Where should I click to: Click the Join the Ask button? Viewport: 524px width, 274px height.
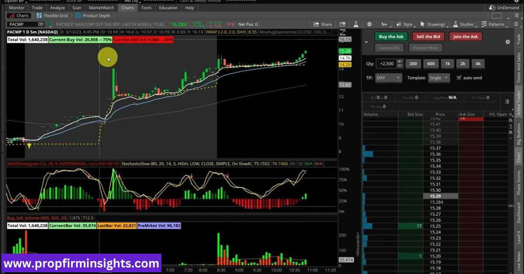pos(465,37)
